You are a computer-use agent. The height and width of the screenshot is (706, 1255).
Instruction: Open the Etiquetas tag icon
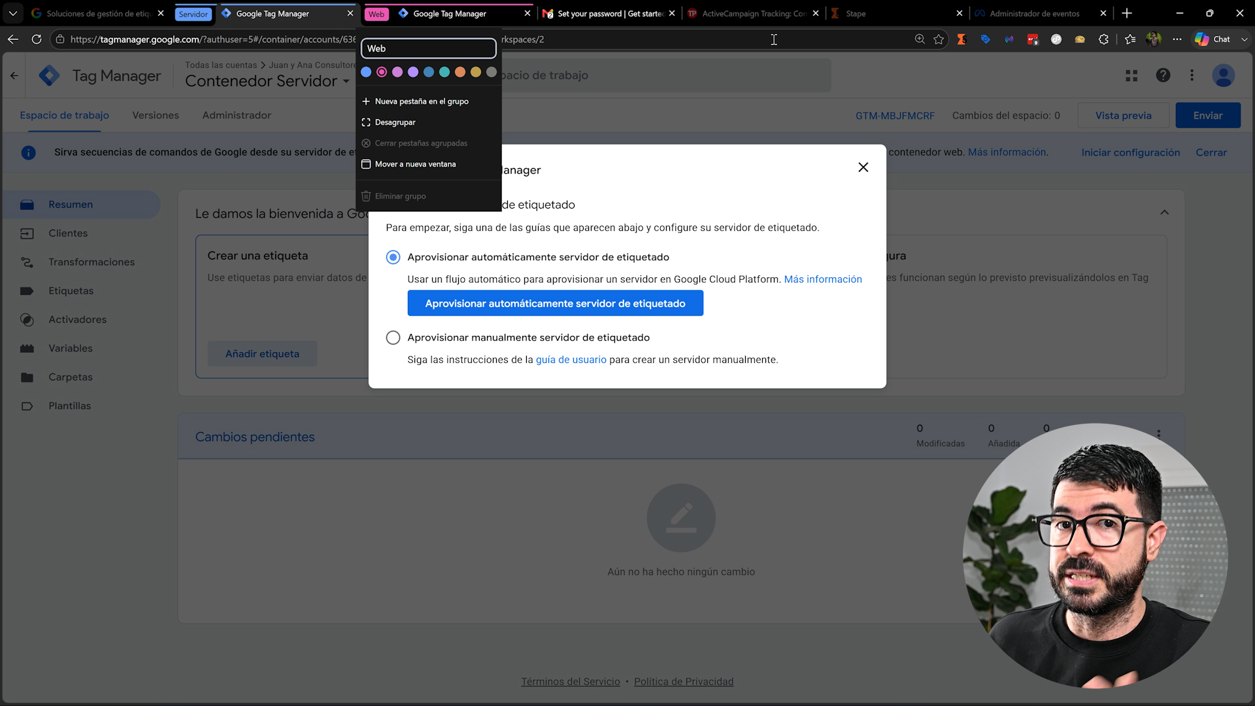point(27,291)
